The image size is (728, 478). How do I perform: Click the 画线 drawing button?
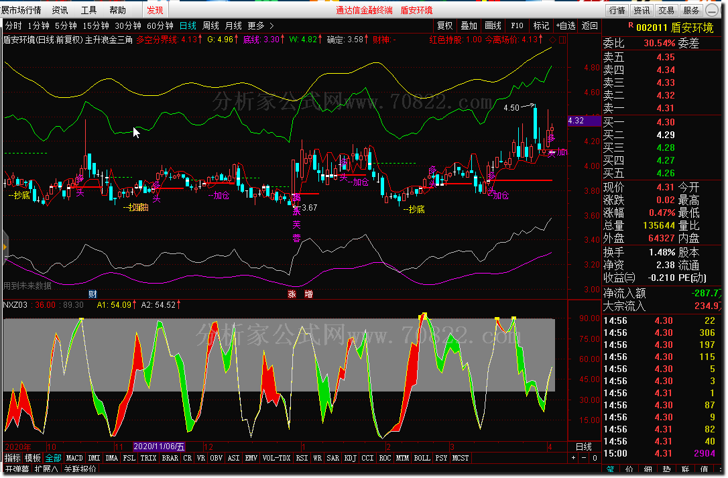[493, 25]
